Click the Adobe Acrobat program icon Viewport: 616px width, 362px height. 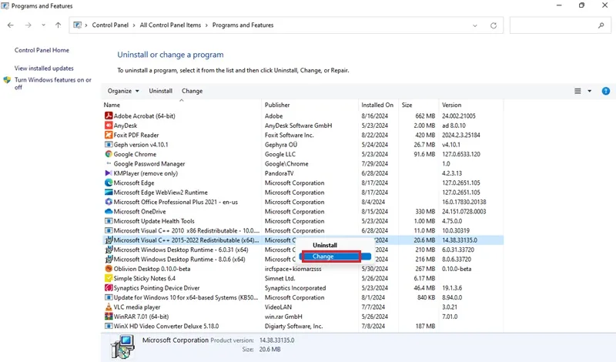pyautogui.click(x=109, y=116)
